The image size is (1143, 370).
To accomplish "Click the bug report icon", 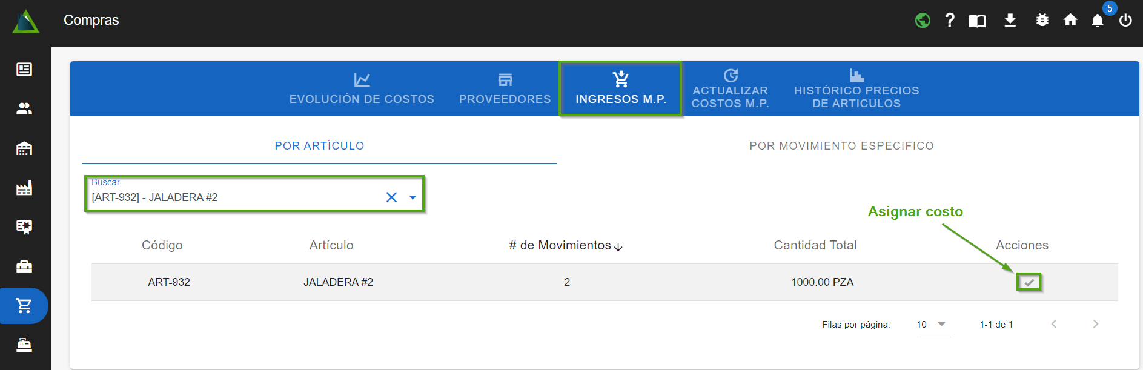I will (1042, 21).
